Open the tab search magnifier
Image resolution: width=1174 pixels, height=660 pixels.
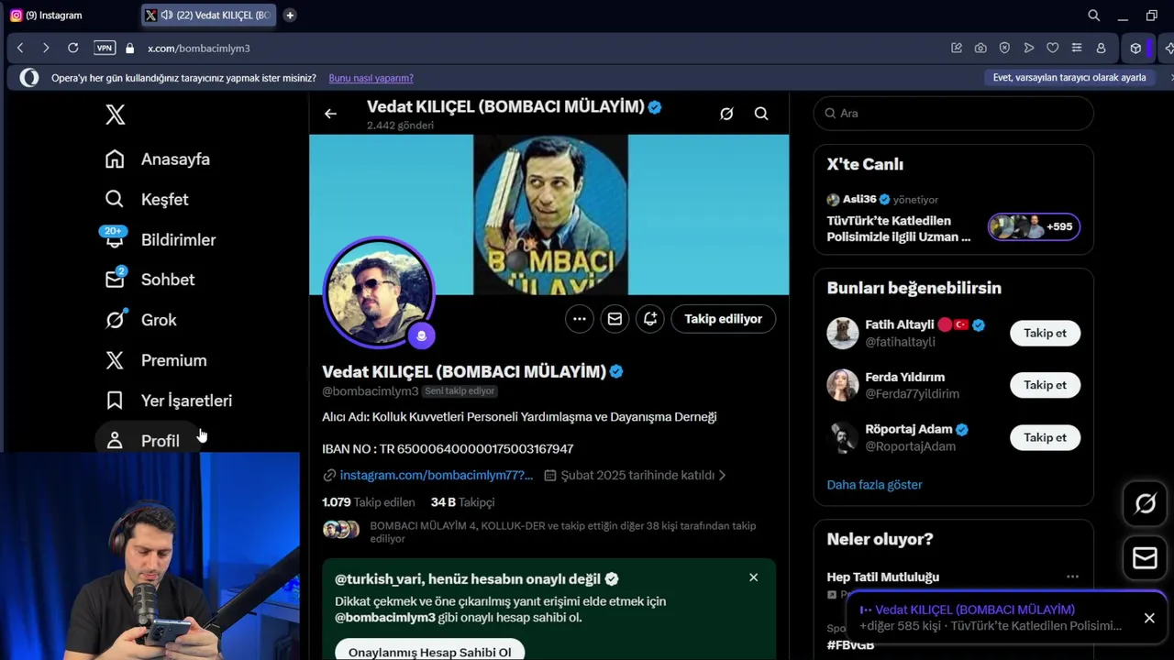(x=1093, y=15)
